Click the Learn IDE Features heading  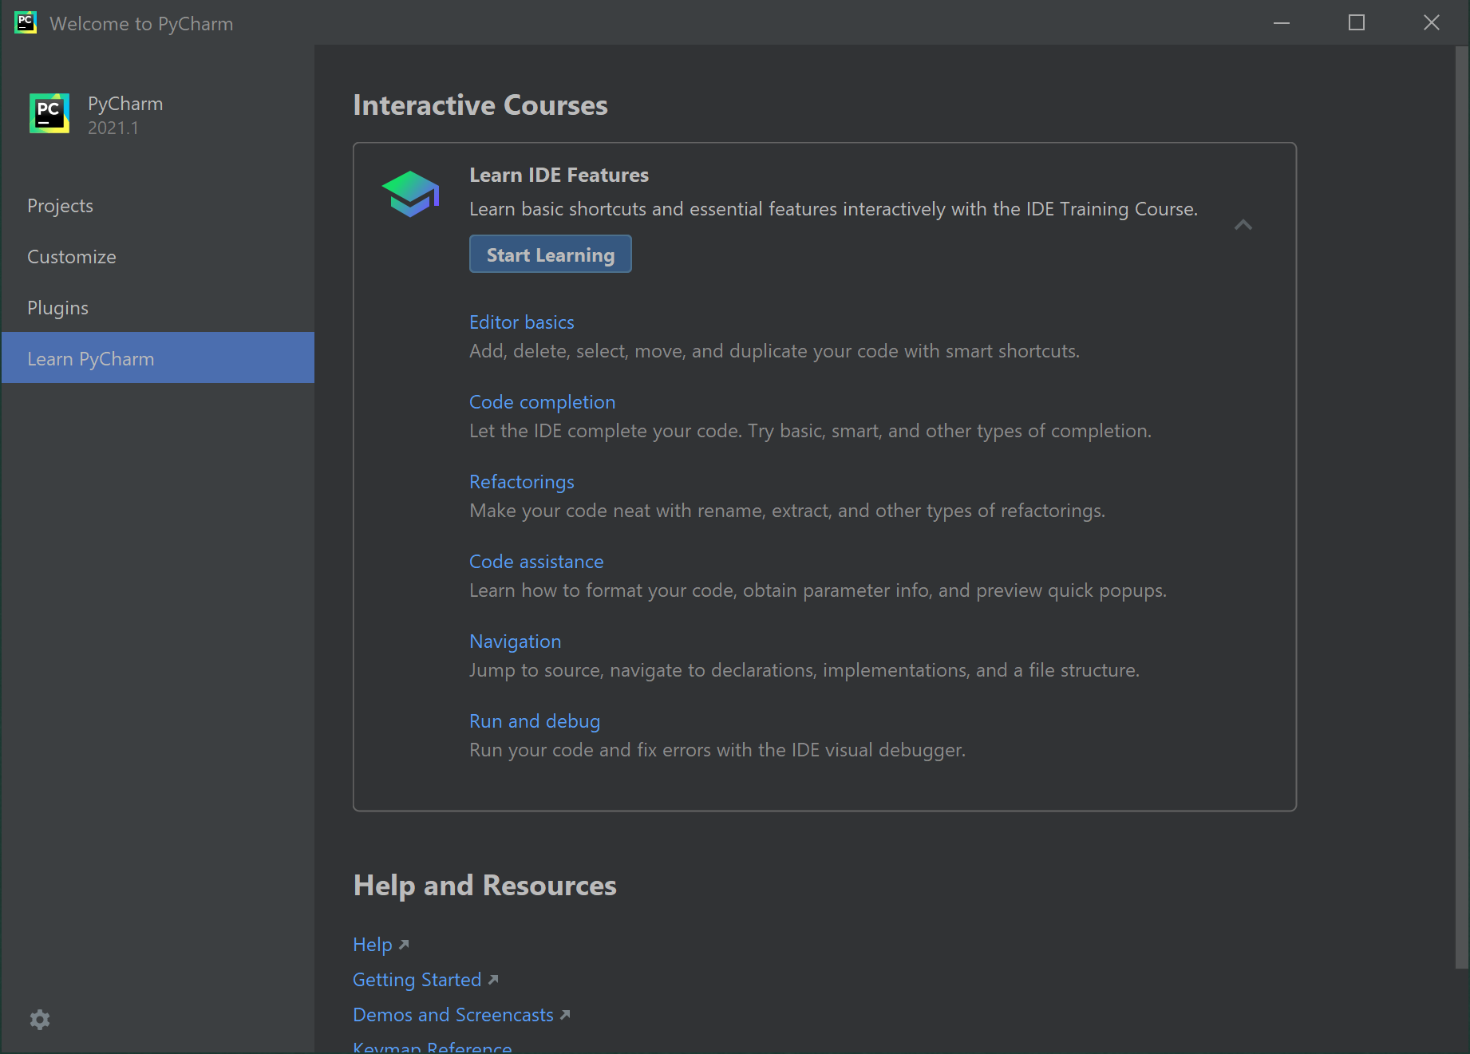[559, 175]
